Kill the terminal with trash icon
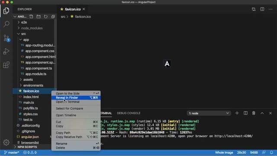The image size is (277, 156). point(254,113)
